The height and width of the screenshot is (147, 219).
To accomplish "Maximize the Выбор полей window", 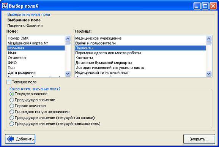I will tap(205, 6).
